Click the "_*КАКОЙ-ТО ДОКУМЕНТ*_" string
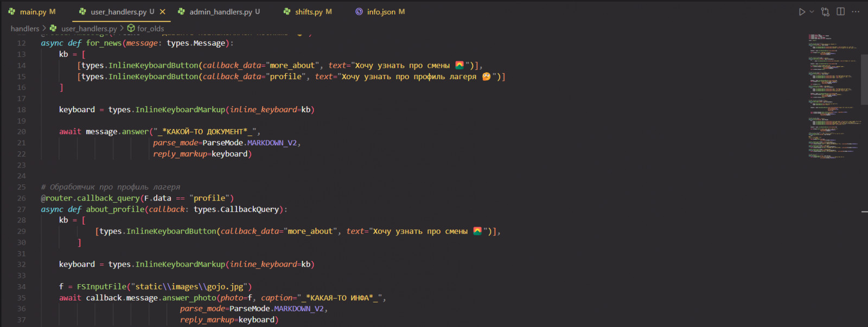The image size is (868, 327). pos(205,131)
